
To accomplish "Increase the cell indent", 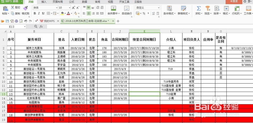I will click(x=102, y=7).
